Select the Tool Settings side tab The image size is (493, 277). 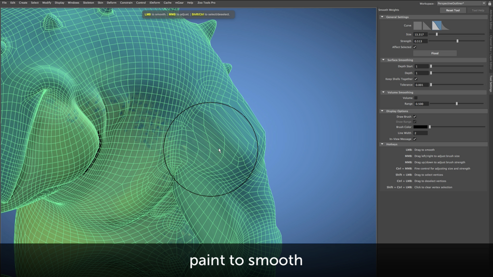point(491,83)
